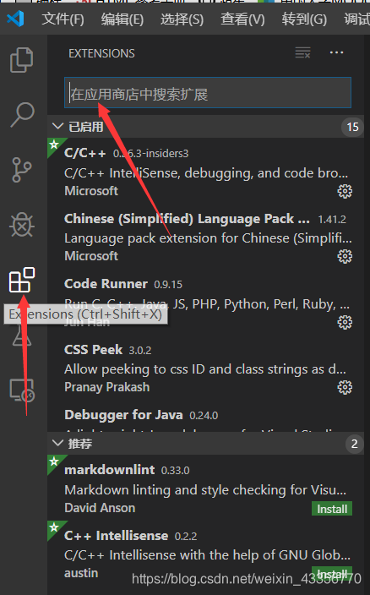Click the recommended count badge 2
Image resolution: width=370 pixels, height=595 pixels.
tap(355, 444)
